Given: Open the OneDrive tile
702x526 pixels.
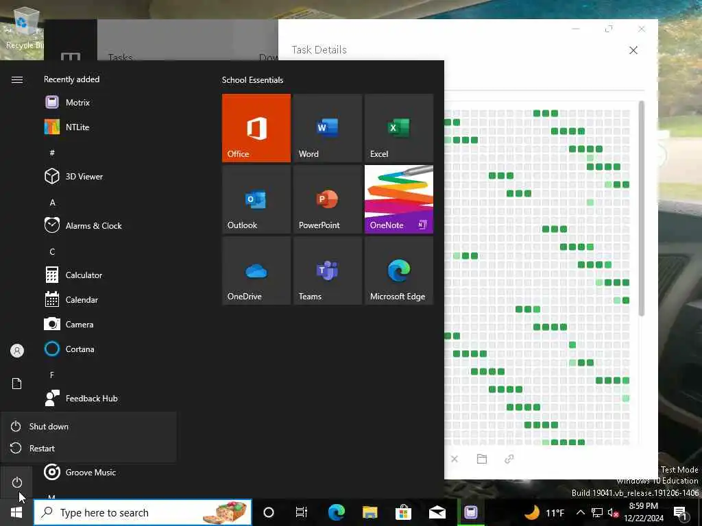Looking at the screenshot, I should (x=256, y=271).
